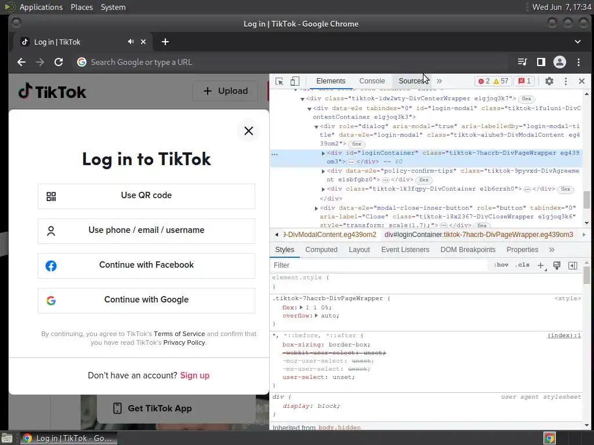This screenshot has width=594, height=445.
Task: Open DevTools settings gear
Action: (x=549, y=81)
